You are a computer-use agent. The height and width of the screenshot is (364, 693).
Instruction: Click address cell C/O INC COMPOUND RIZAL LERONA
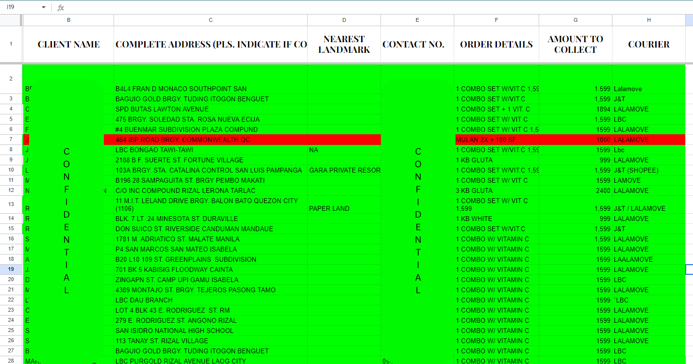tap(211, 190)
